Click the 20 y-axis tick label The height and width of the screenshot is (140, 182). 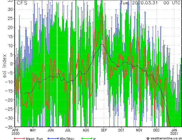tap(11, 27)
